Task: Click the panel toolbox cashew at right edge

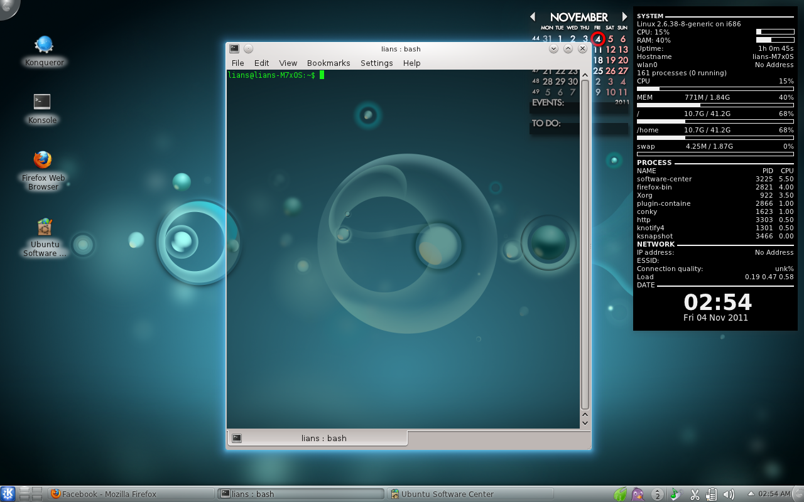Action: [x=798, y=494]
